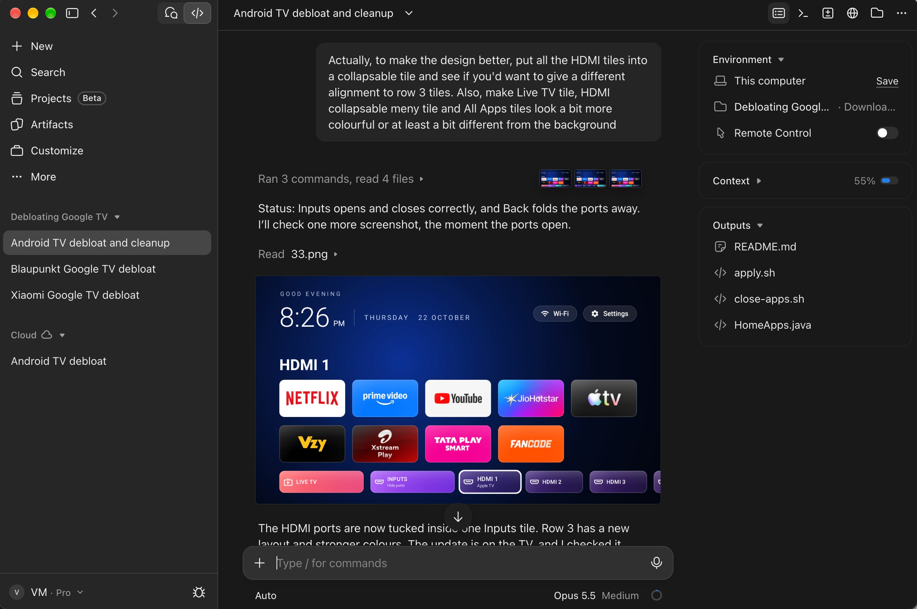Image resolution: width=917 pixels, height=609 pixels.
Task: Click the plus attach icon in input
Action: [260, 563]
